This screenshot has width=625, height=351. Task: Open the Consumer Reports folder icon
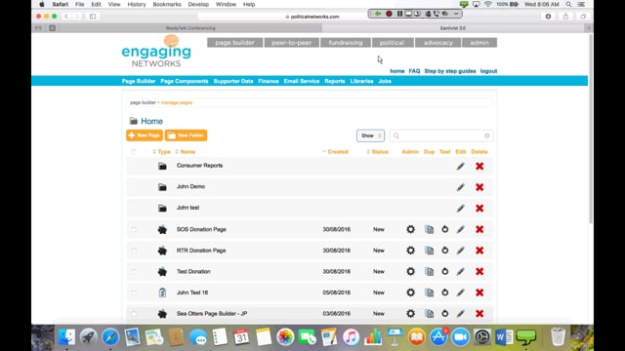(x=162, y=166)
